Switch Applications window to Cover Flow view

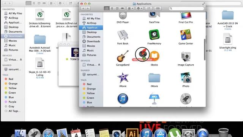point(122,8)
